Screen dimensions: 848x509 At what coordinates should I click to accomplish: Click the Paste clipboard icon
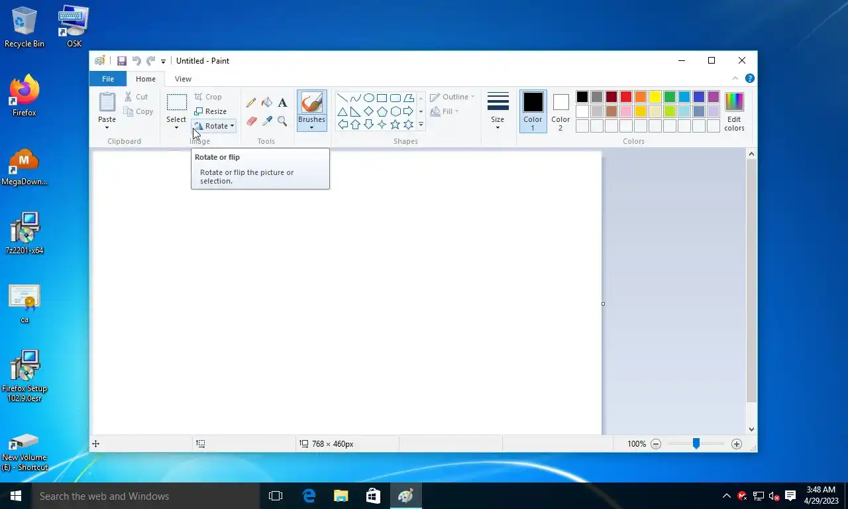[x=107, y=102]
